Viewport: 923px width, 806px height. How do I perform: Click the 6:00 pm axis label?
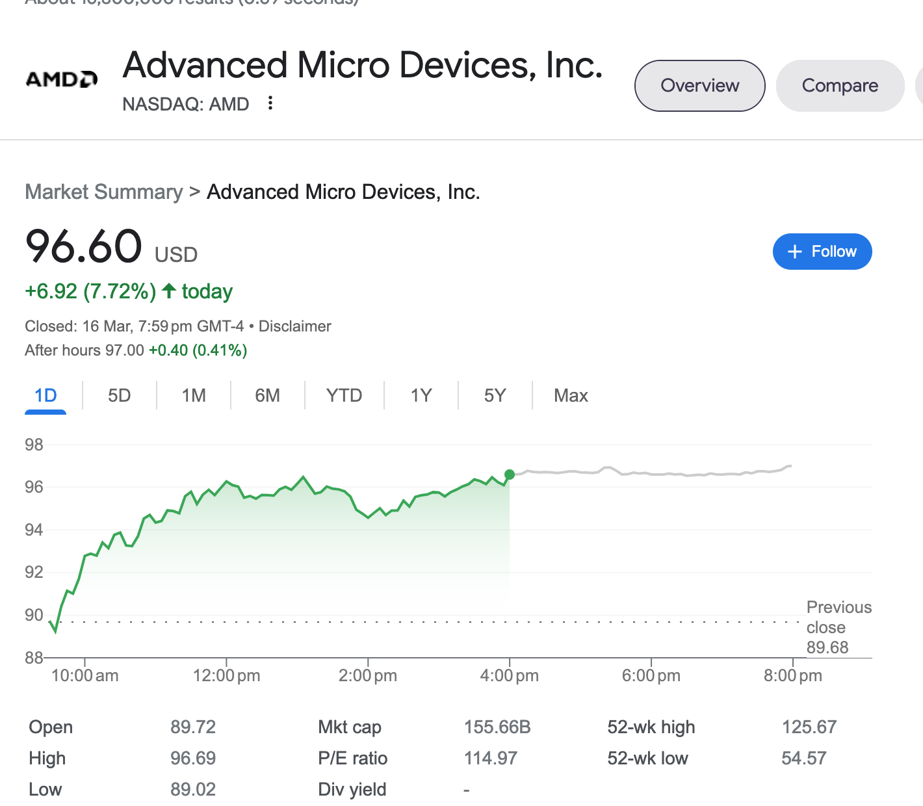click(651, 675)
